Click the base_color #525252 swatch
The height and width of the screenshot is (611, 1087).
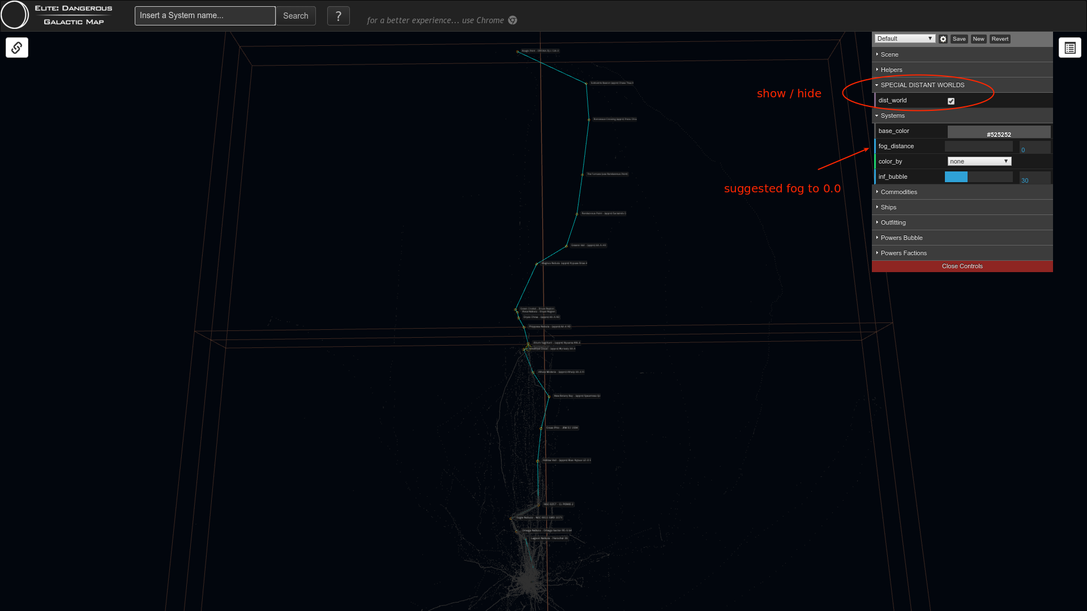999,132
